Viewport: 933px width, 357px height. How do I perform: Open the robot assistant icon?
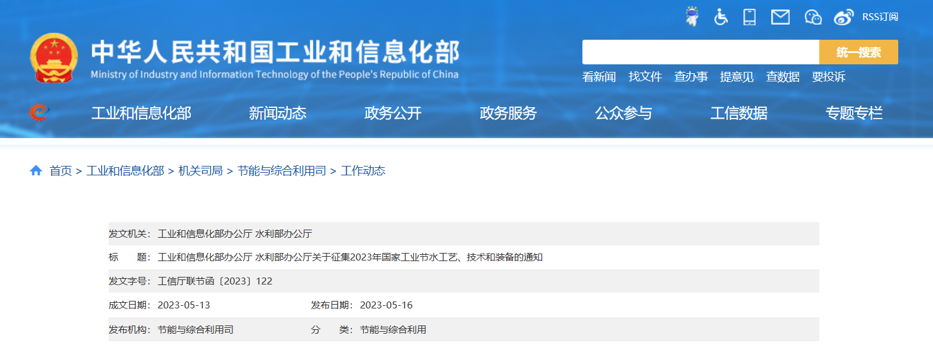[x=692, y=17]
